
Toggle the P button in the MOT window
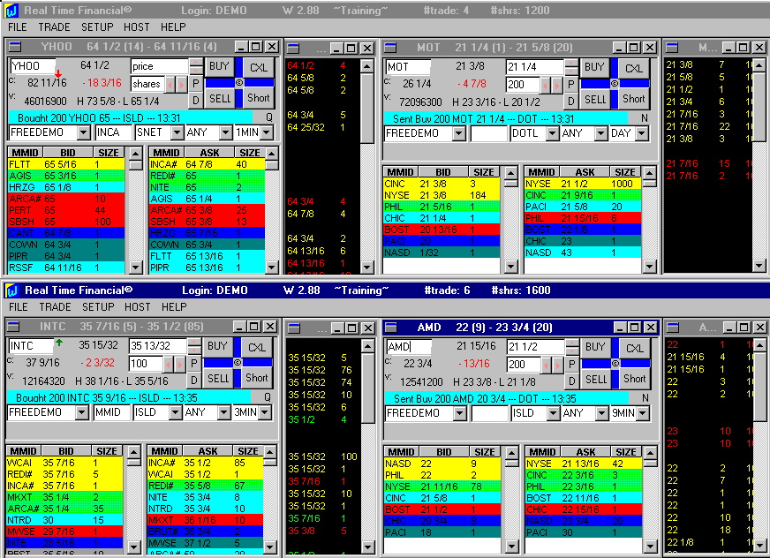pos(570,85)
